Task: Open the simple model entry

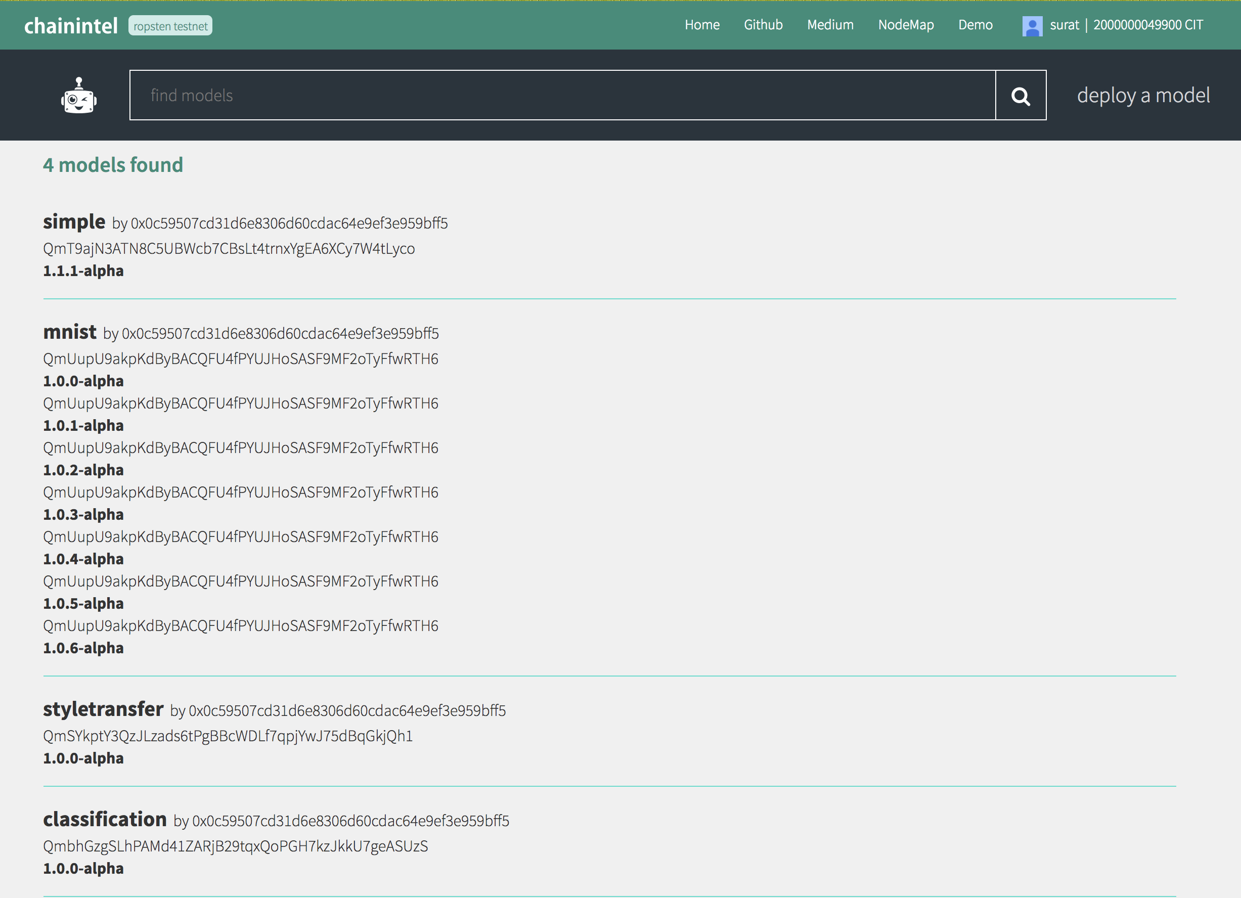Action: pos(74,221)
